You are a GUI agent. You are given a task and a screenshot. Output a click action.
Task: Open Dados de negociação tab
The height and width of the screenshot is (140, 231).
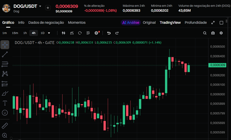point(46,22)
